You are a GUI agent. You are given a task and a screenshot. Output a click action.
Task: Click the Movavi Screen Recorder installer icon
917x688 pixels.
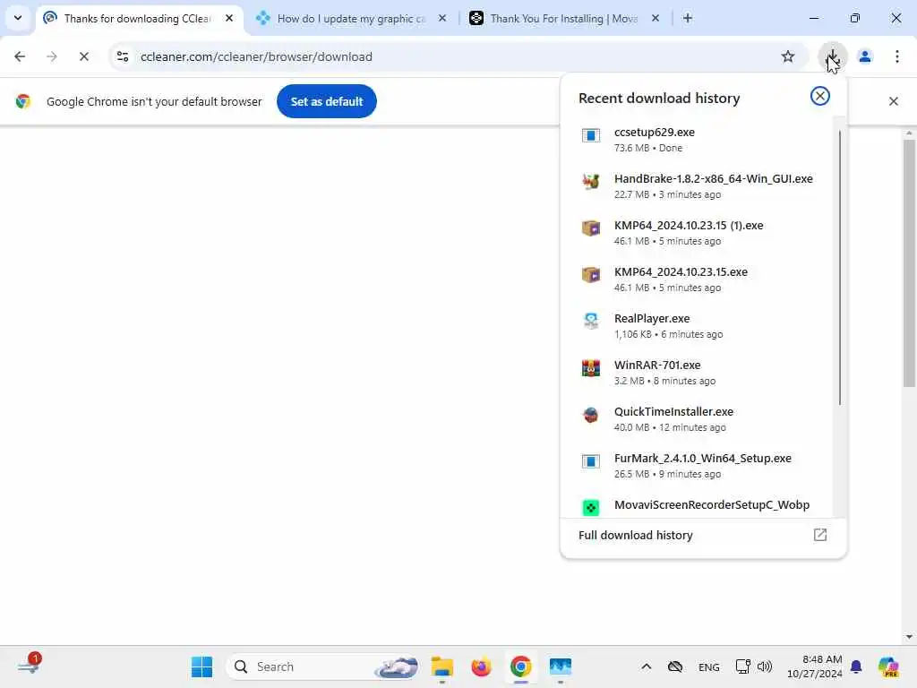[x=591, y=507]
